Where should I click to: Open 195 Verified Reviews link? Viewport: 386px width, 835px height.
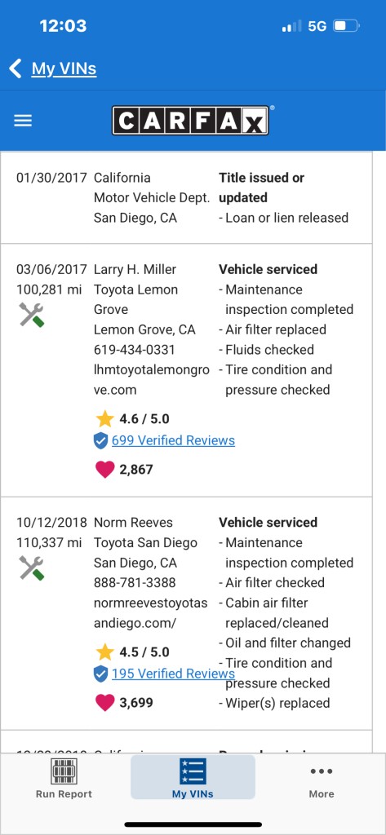point(173,674)
